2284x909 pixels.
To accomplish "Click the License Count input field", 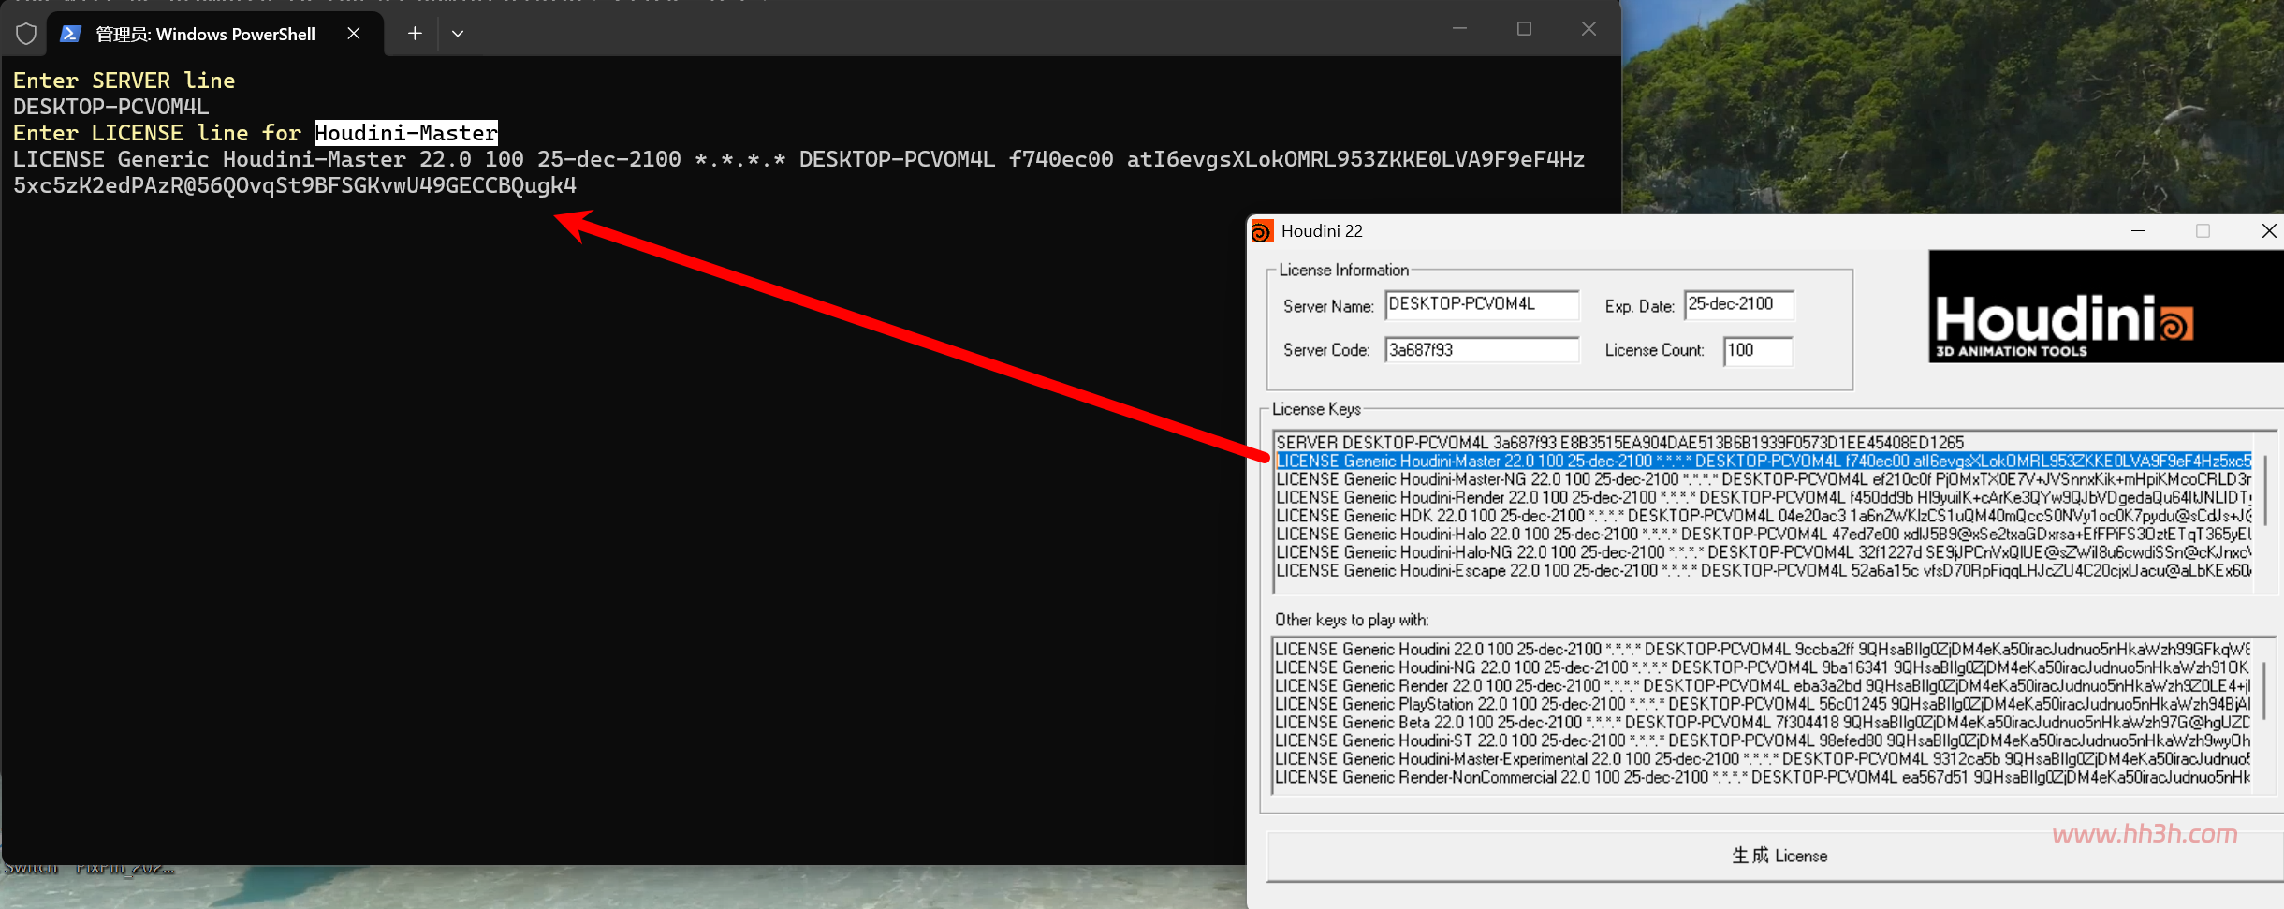I will coord(1758,351).
